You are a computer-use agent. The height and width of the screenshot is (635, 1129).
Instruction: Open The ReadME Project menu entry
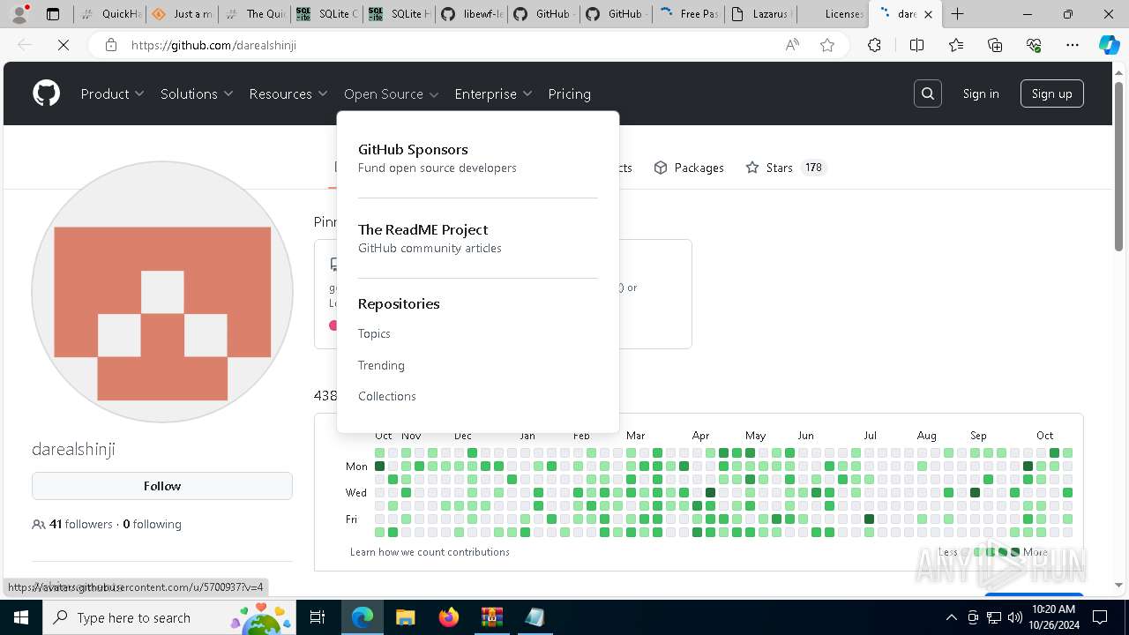pos(430,238)
